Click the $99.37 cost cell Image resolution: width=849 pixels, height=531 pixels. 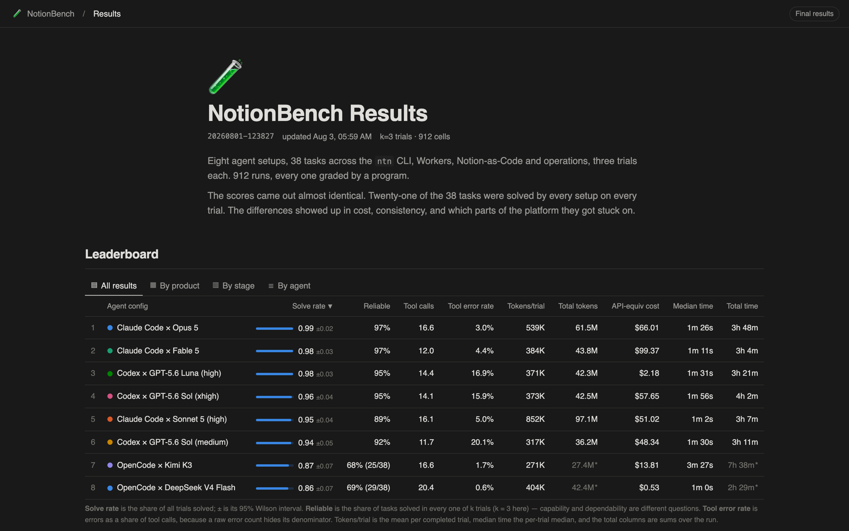[x=647, y=350]
